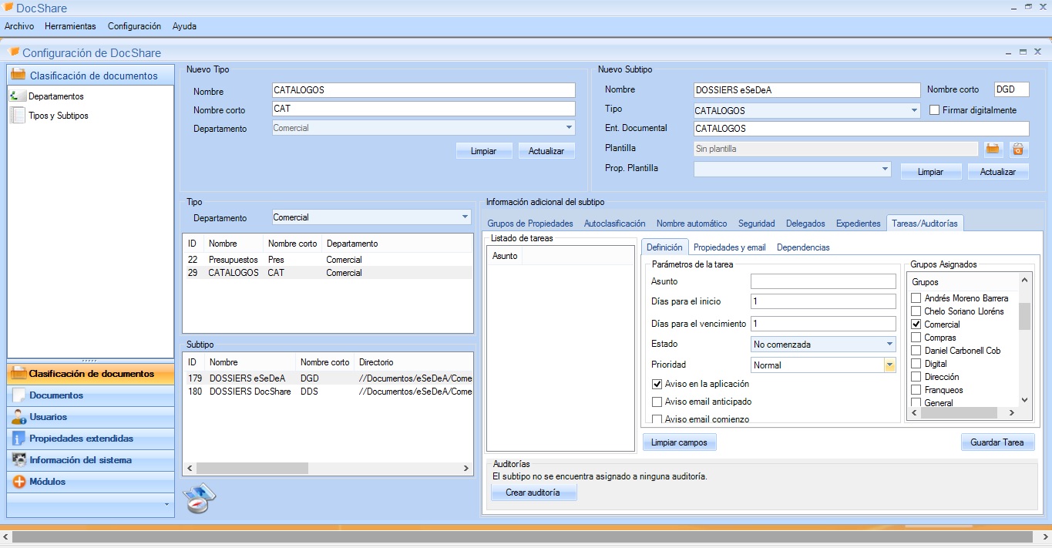Open Dependencias subtab

click(803, 247)
